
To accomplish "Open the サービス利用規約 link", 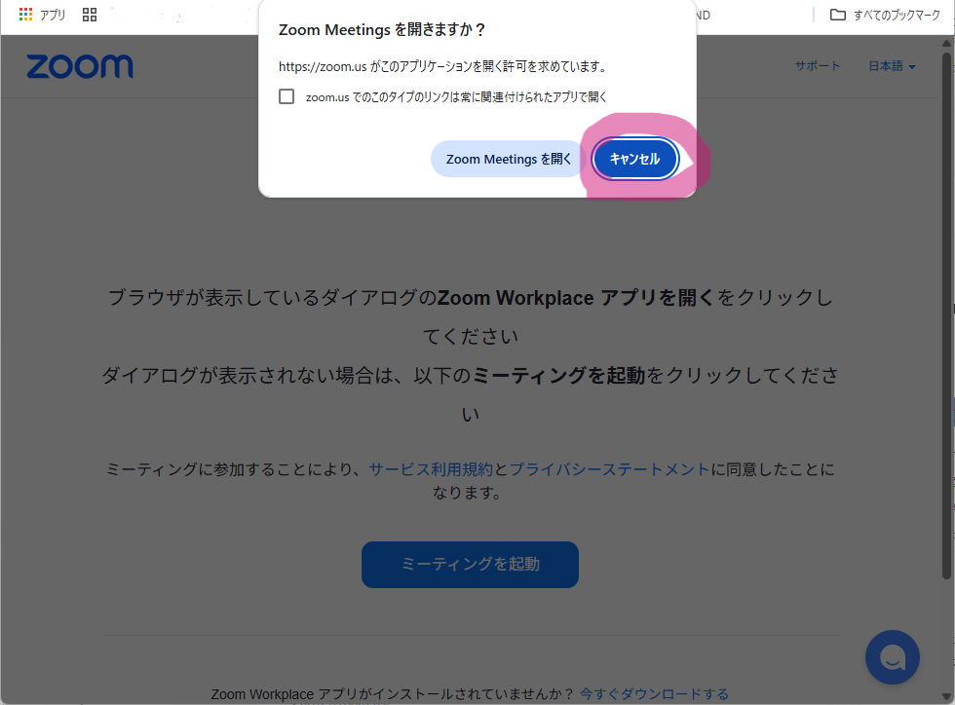I will pyautogui.click(x=431, y=469).
